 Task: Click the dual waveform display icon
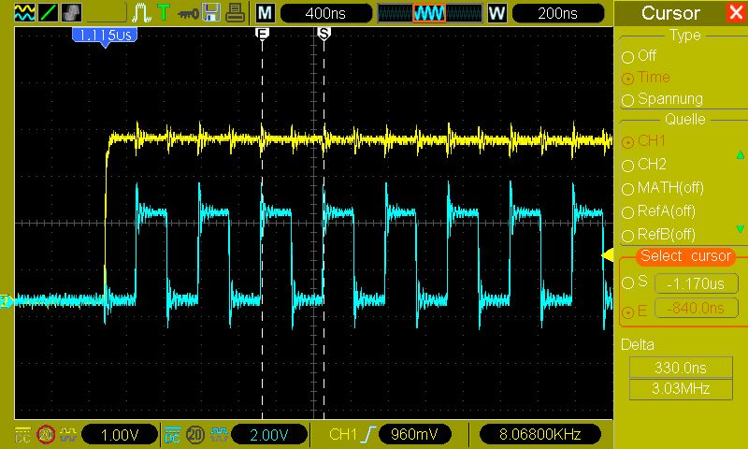click(x=24, y=13)
